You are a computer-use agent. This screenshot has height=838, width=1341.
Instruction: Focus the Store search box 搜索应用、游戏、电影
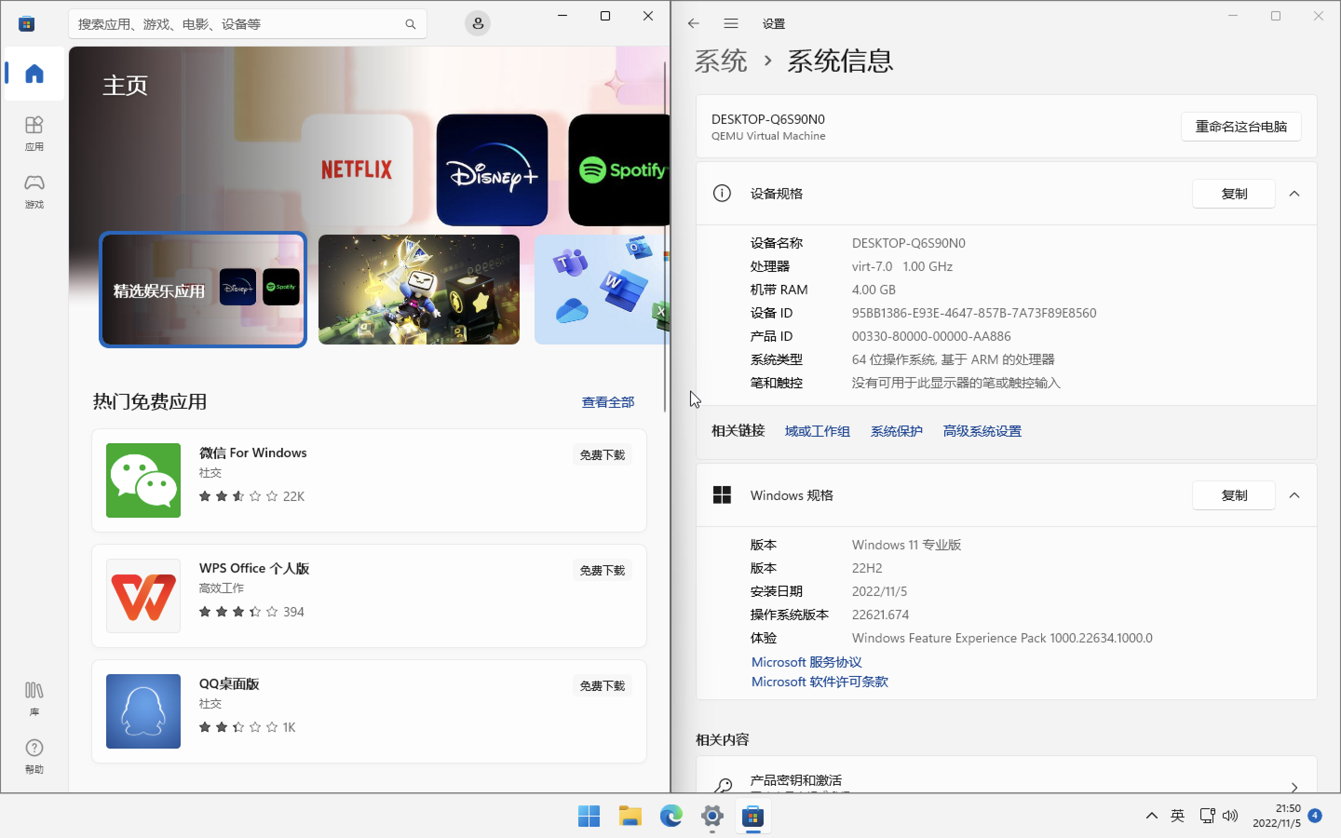tap(247, 24)
